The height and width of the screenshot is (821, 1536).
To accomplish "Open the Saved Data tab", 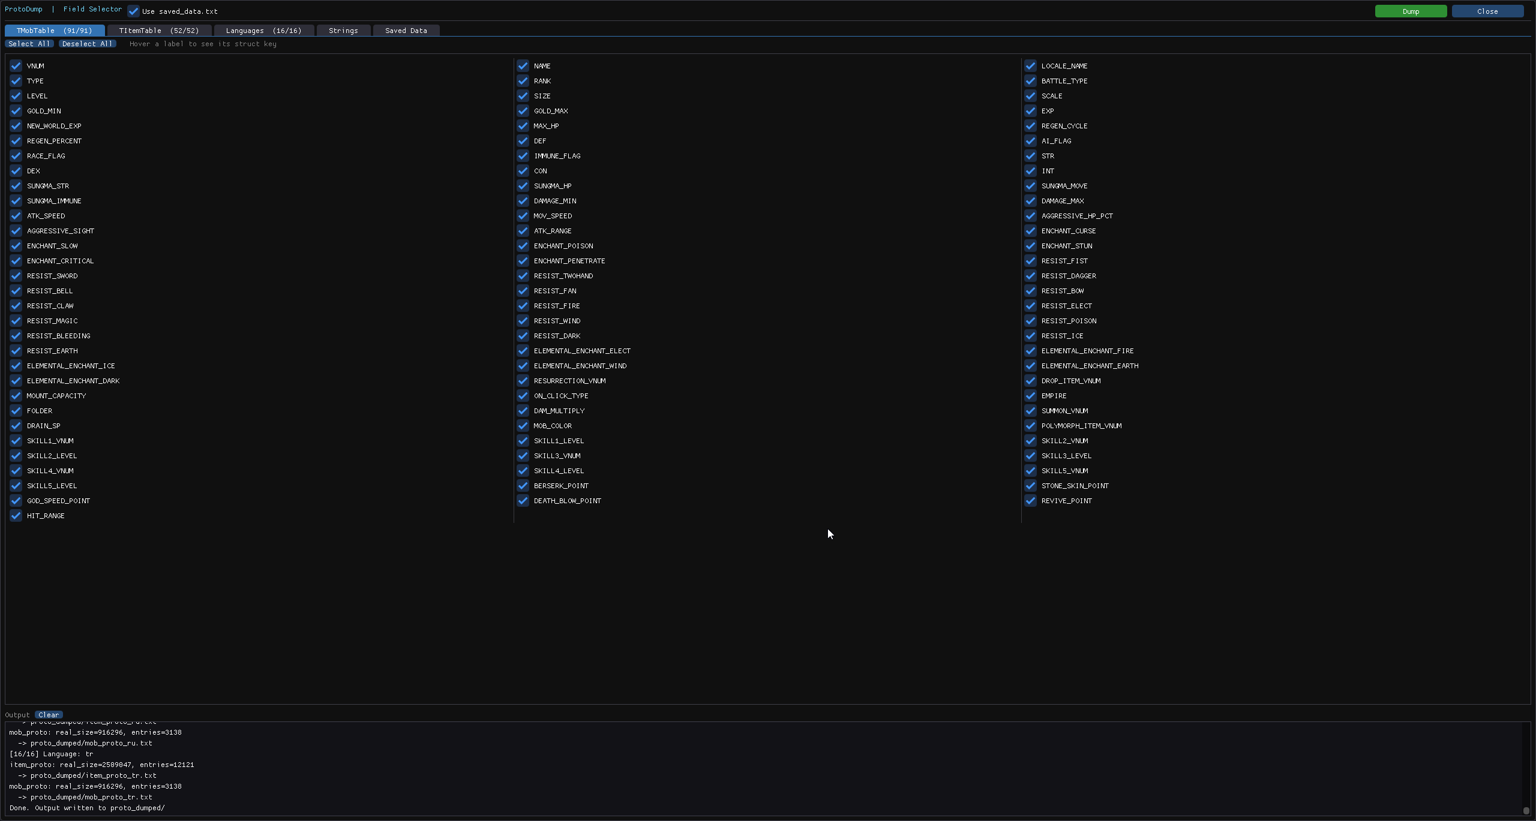I will (x=406, y=31).
